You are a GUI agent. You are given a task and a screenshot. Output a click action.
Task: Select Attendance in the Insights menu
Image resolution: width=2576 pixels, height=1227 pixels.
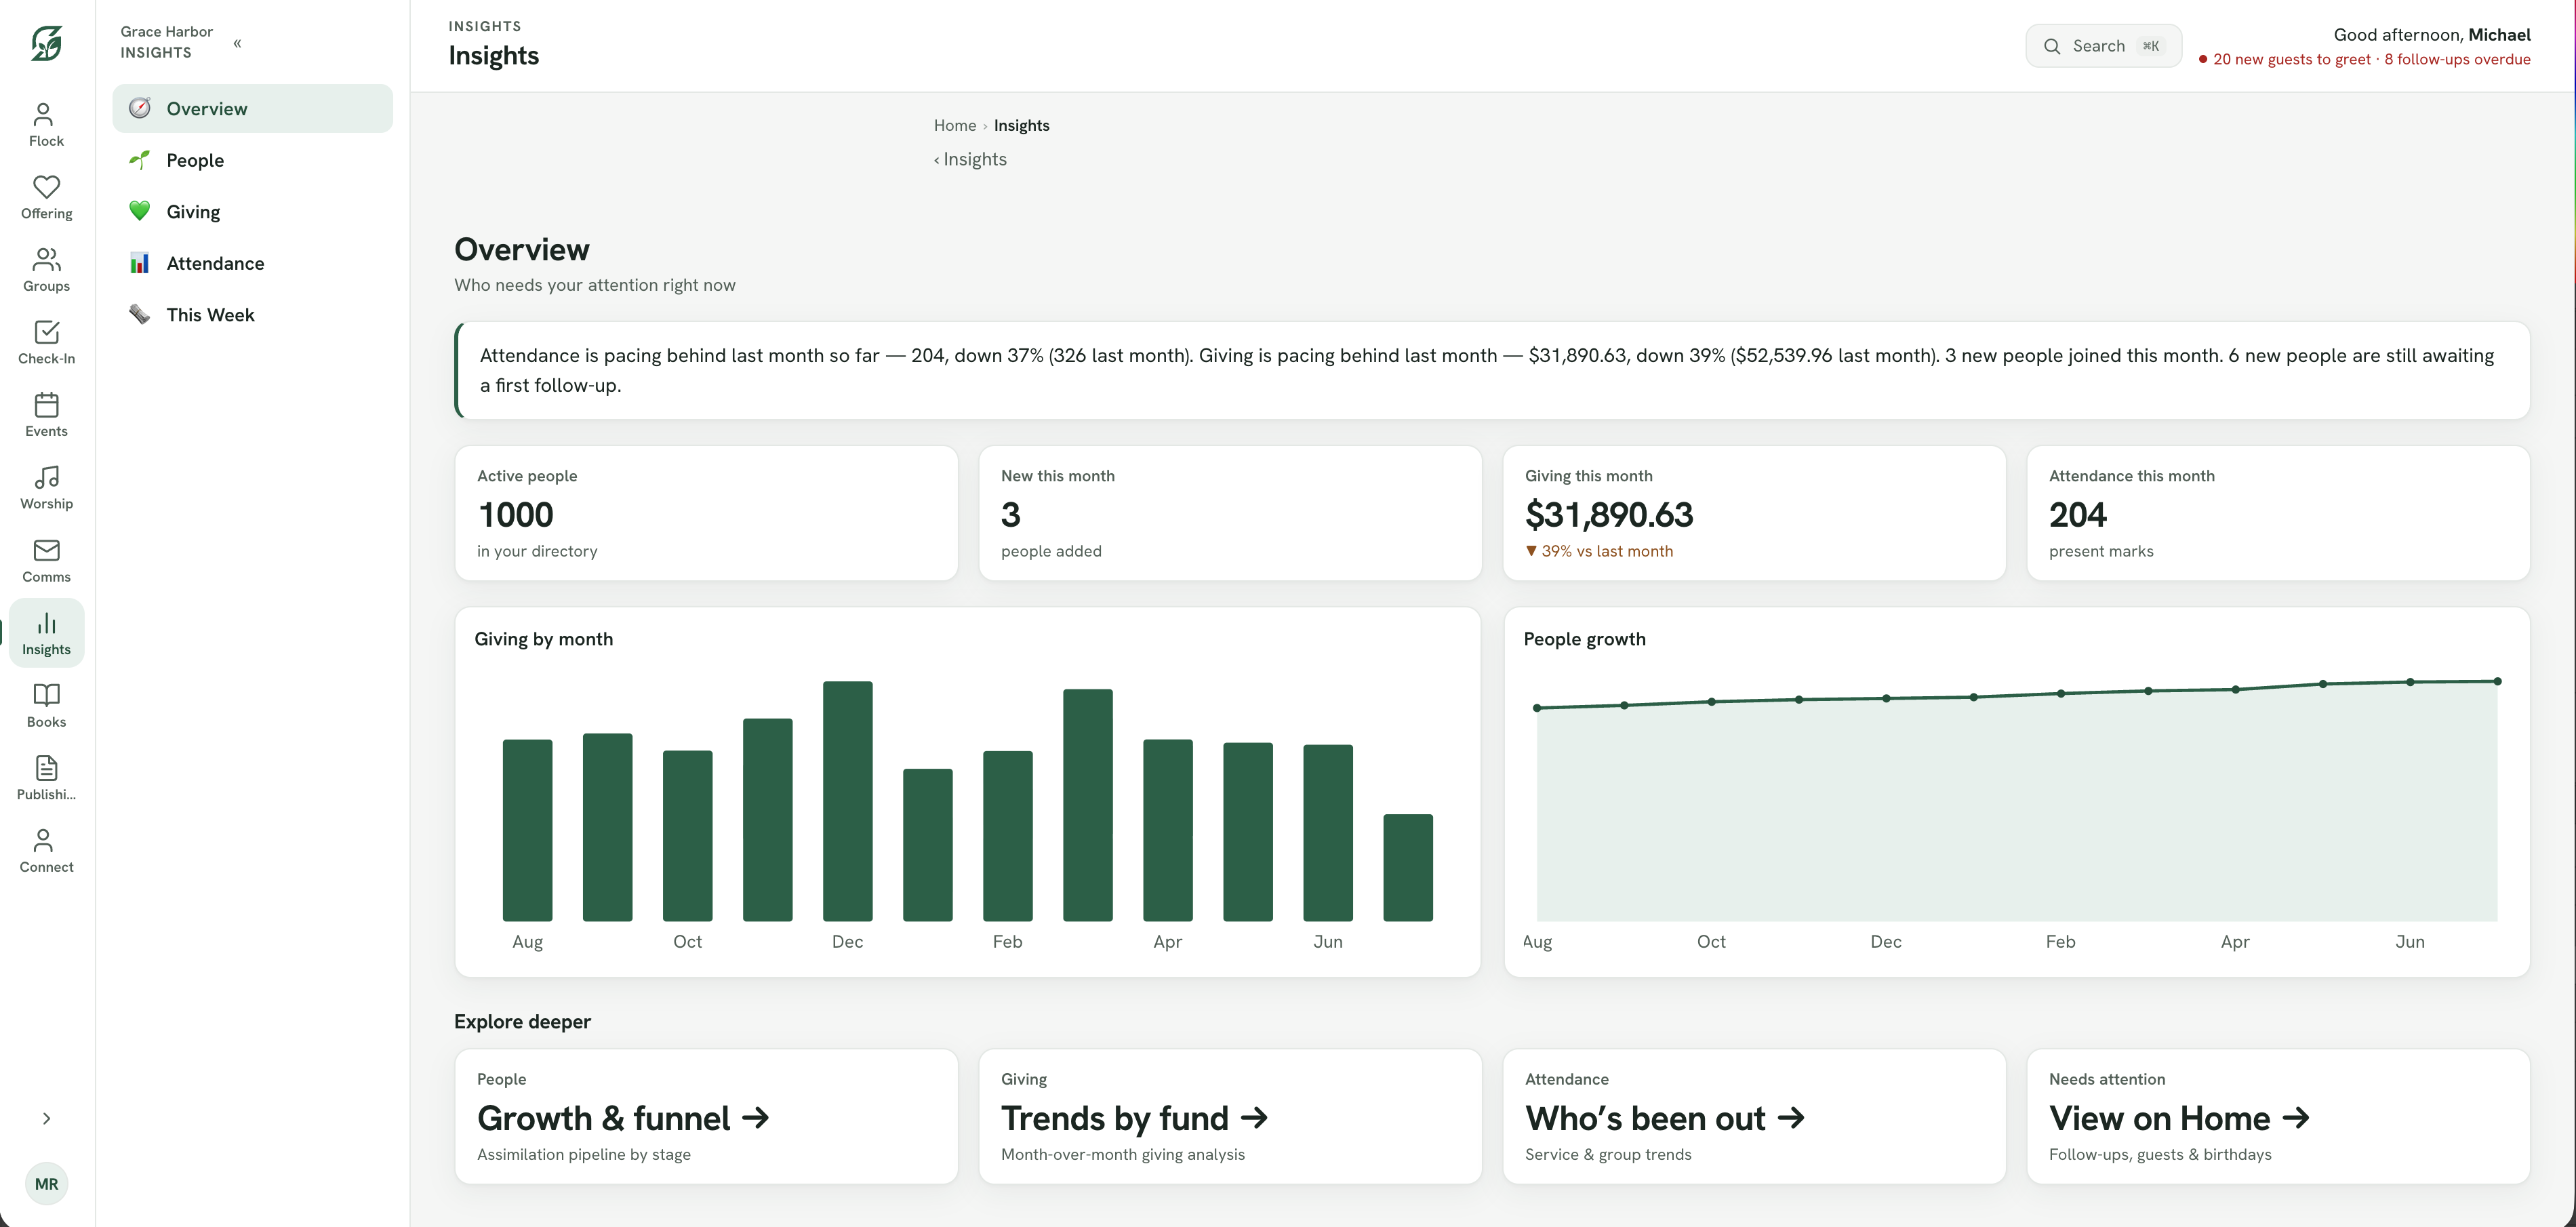[252, 263]
